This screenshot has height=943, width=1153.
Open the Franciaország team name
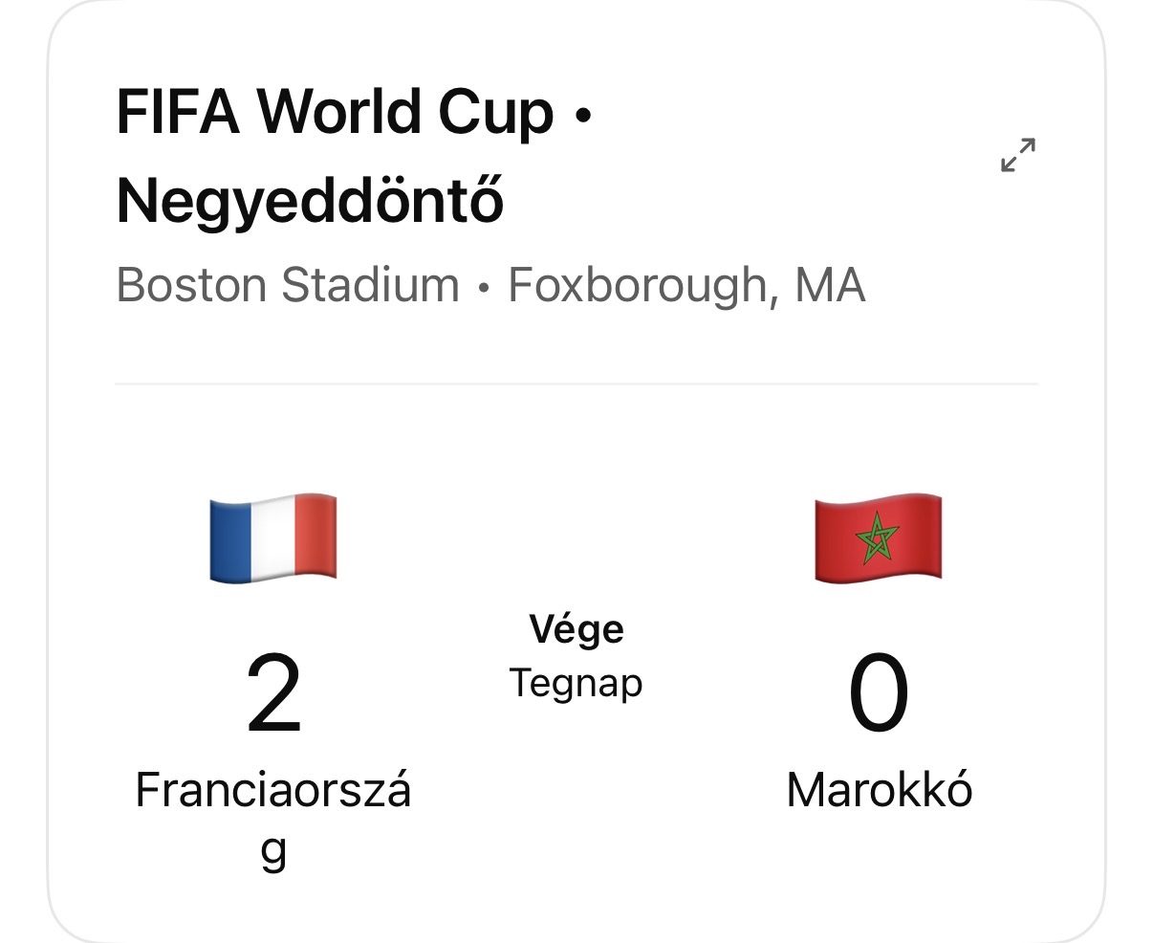click(273, 820)
